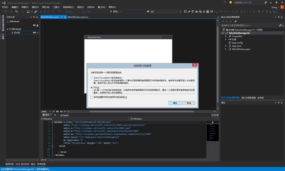285x171 pixels.
Task: Click the green Start debugging arrow
Action: point(111,12)
